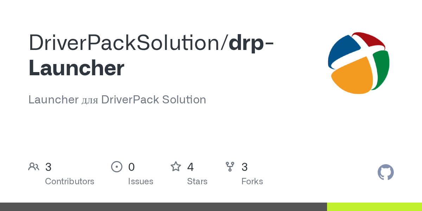Select the Launcher для DriverPack Solution description
The height and width of the screenshot is (211, 422).
coord(117,100)
